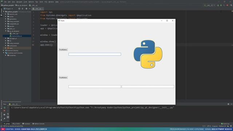Open Project panel settings gear
The width and height of the screenshot is (233, 131).
click(26, 9)
